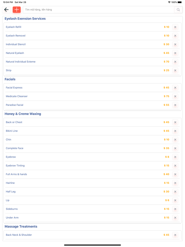Remove the Eyelash Refill service
The image size is (185, 247).
coord(175,27)
